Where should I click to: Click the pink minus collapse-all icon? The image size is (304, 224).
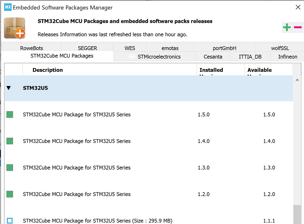pos(298,28)
